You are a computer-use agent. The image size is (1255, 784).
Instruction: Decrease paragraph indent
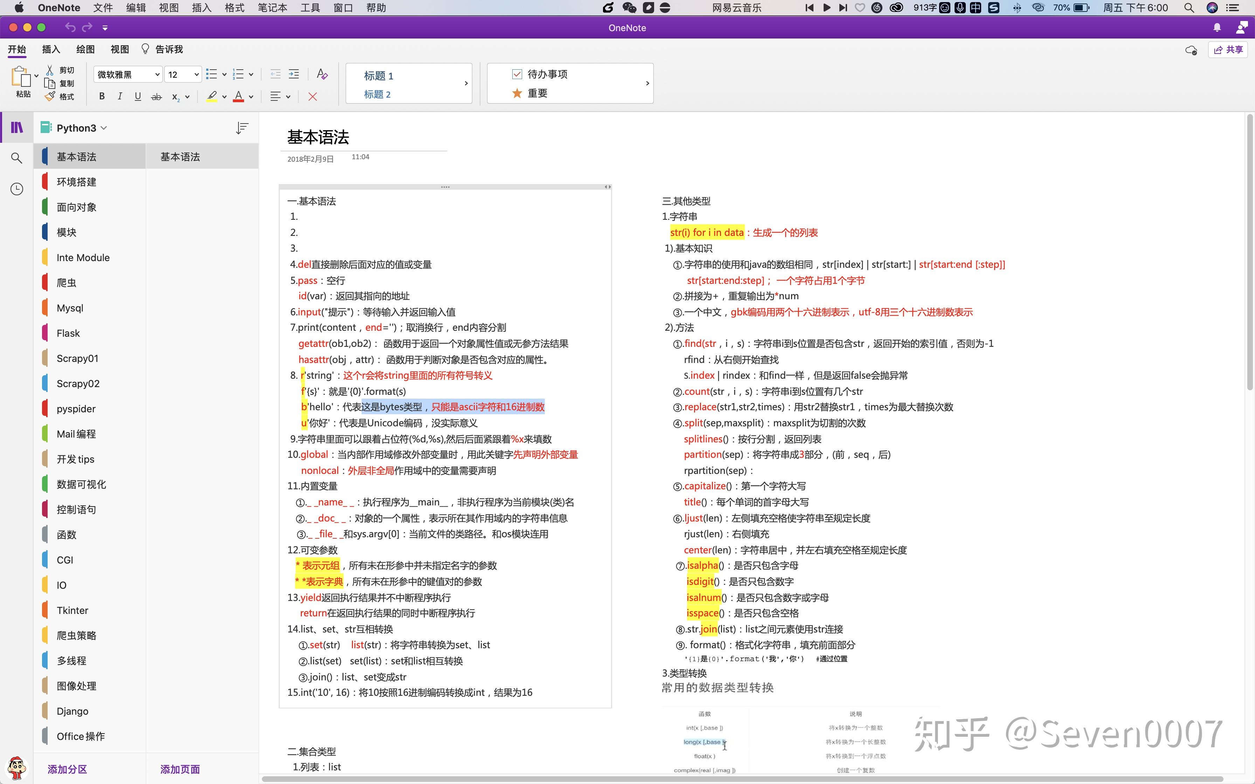(275, 74)
